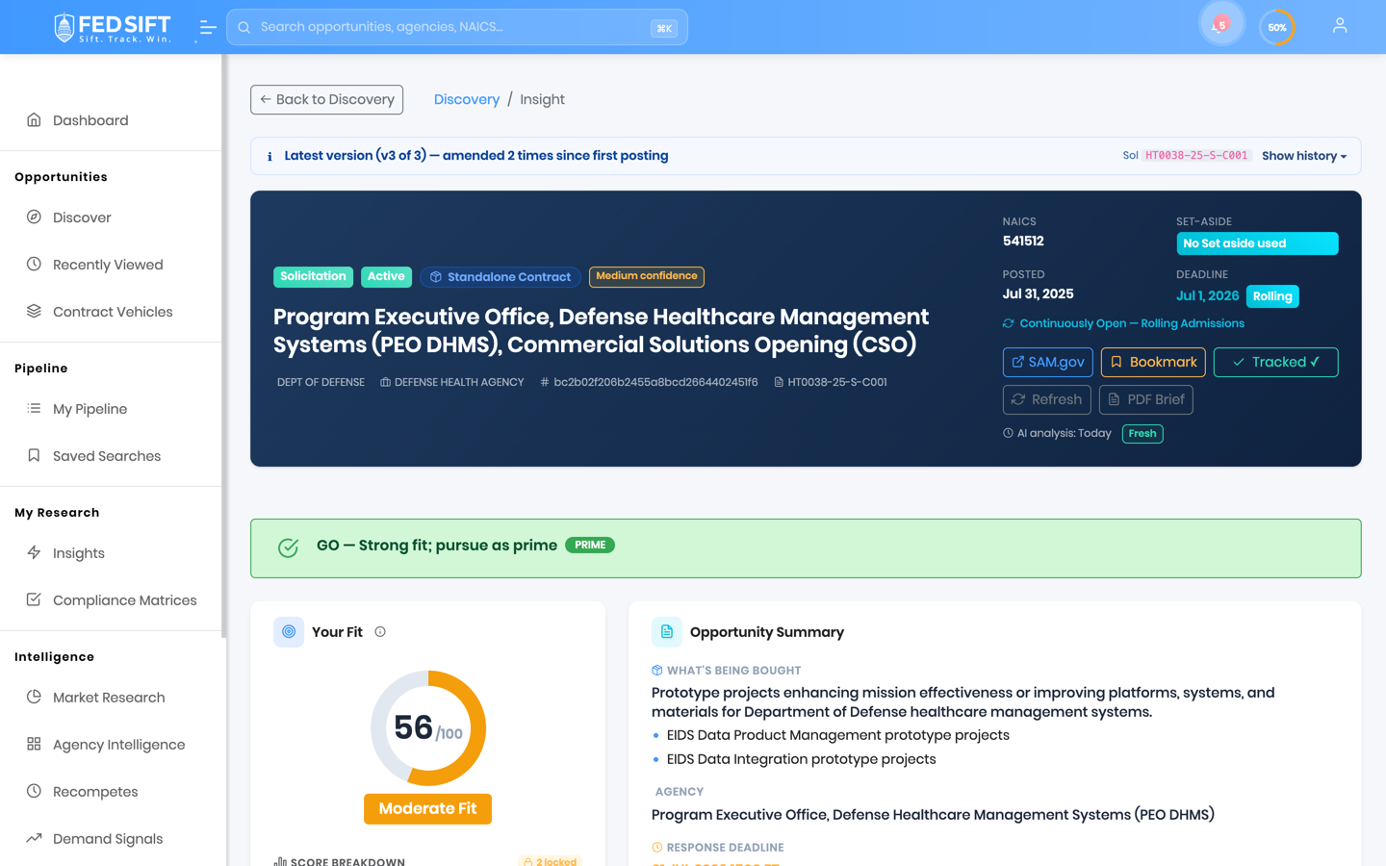Refresh the AI analysis
The height and width of the screenshot is (866, 1386).
coord(1046,399)
